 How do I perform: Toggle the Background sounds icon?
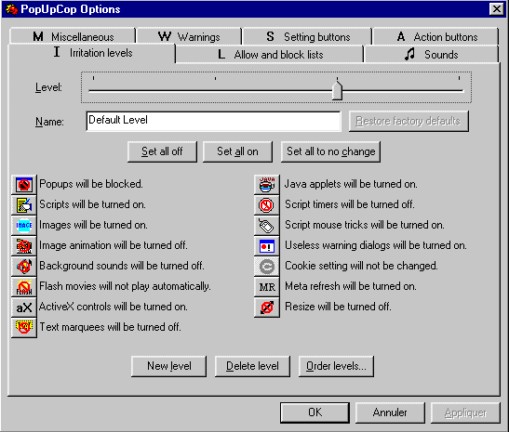pos(24,267)
